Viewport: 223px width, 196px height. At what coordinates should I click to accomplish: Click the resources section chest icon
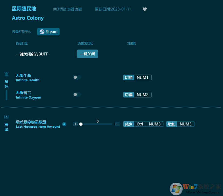tap(6, 117)
